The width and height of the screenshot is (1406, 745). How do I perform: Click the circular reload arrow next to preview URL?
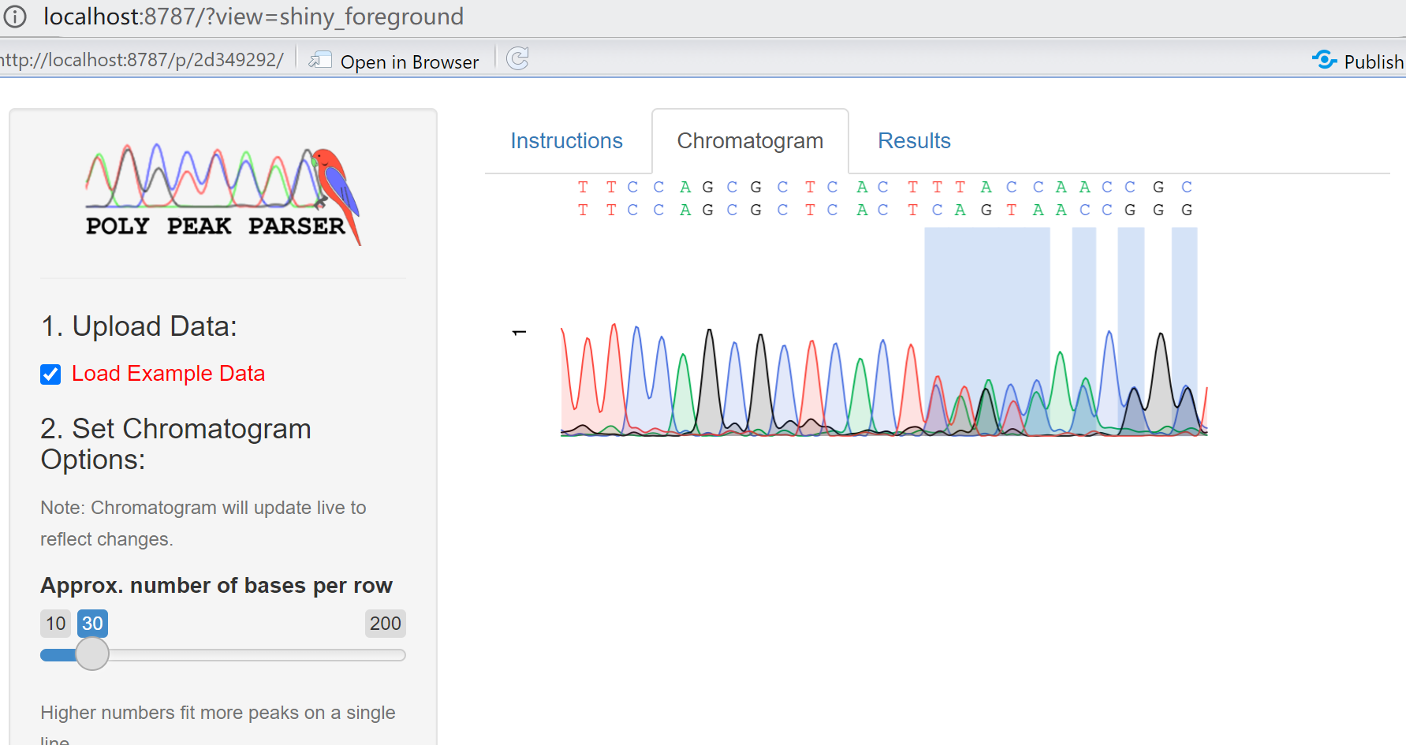tap(518, 58)
